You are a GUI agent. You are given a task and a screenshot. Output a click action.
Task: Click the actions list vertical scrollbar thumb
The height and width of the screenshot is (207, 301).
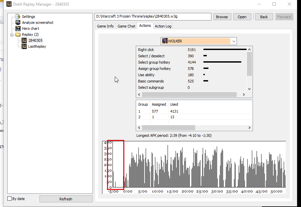249,64
